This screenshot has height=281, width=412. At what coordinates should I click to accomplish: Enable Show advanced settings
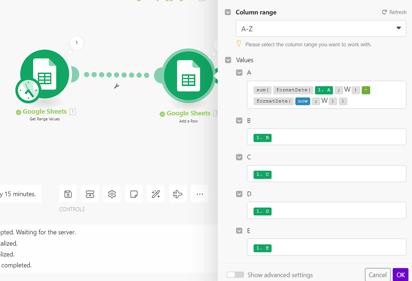pos(235,274)
